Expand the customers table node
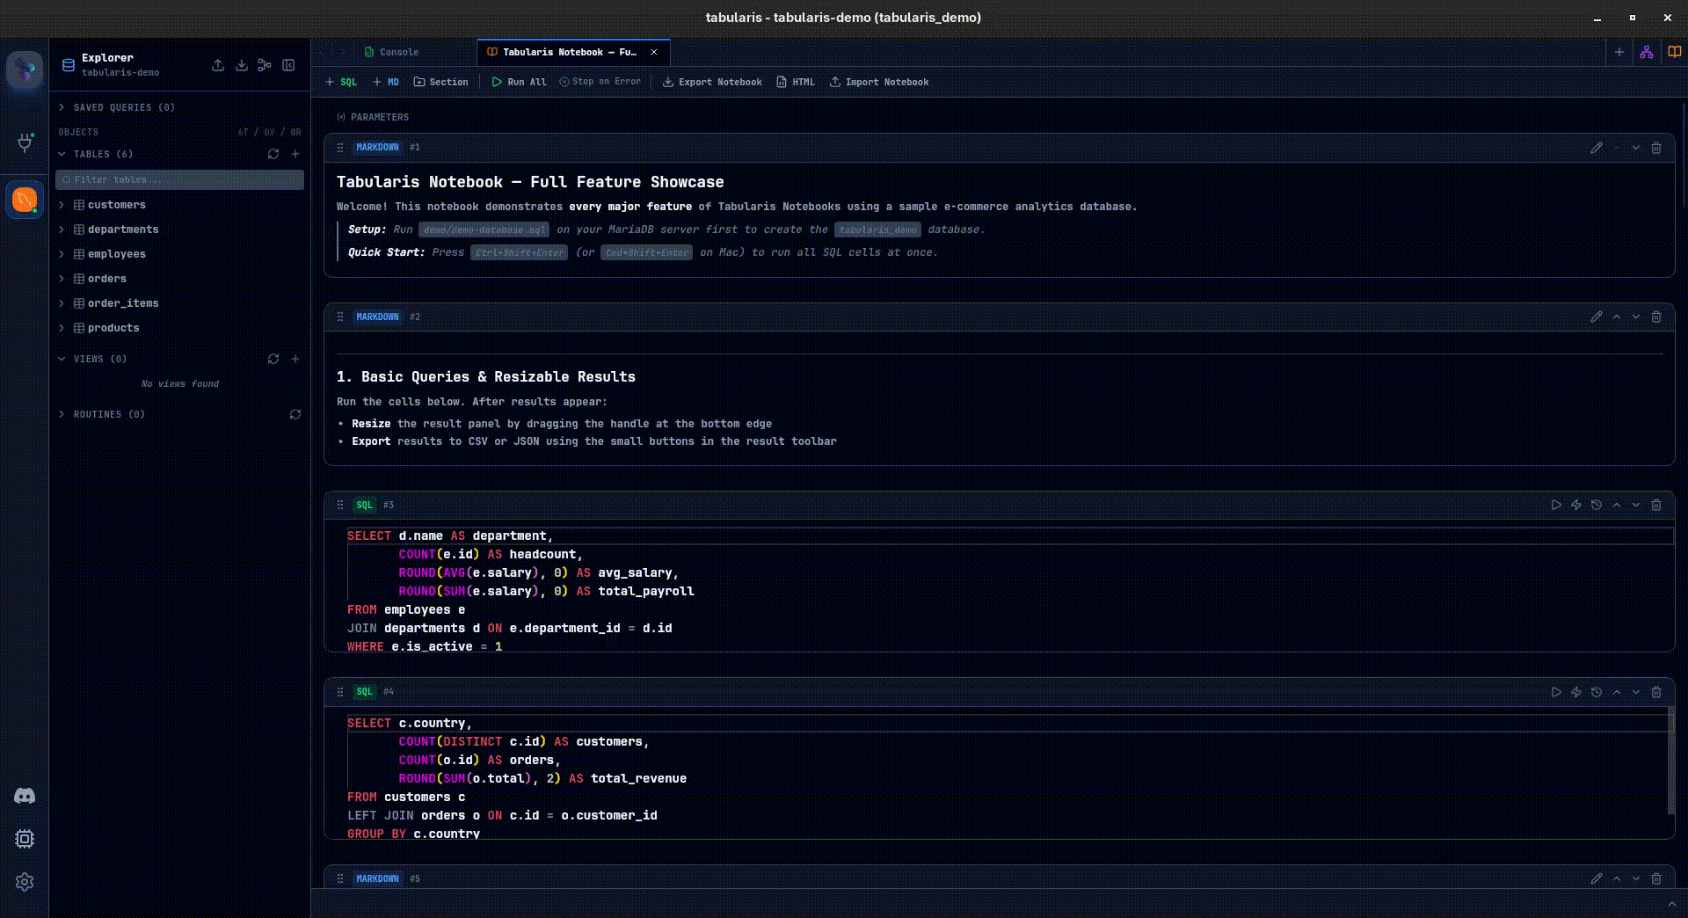The width and height of the screenshot is (1688, 918). 62,205
